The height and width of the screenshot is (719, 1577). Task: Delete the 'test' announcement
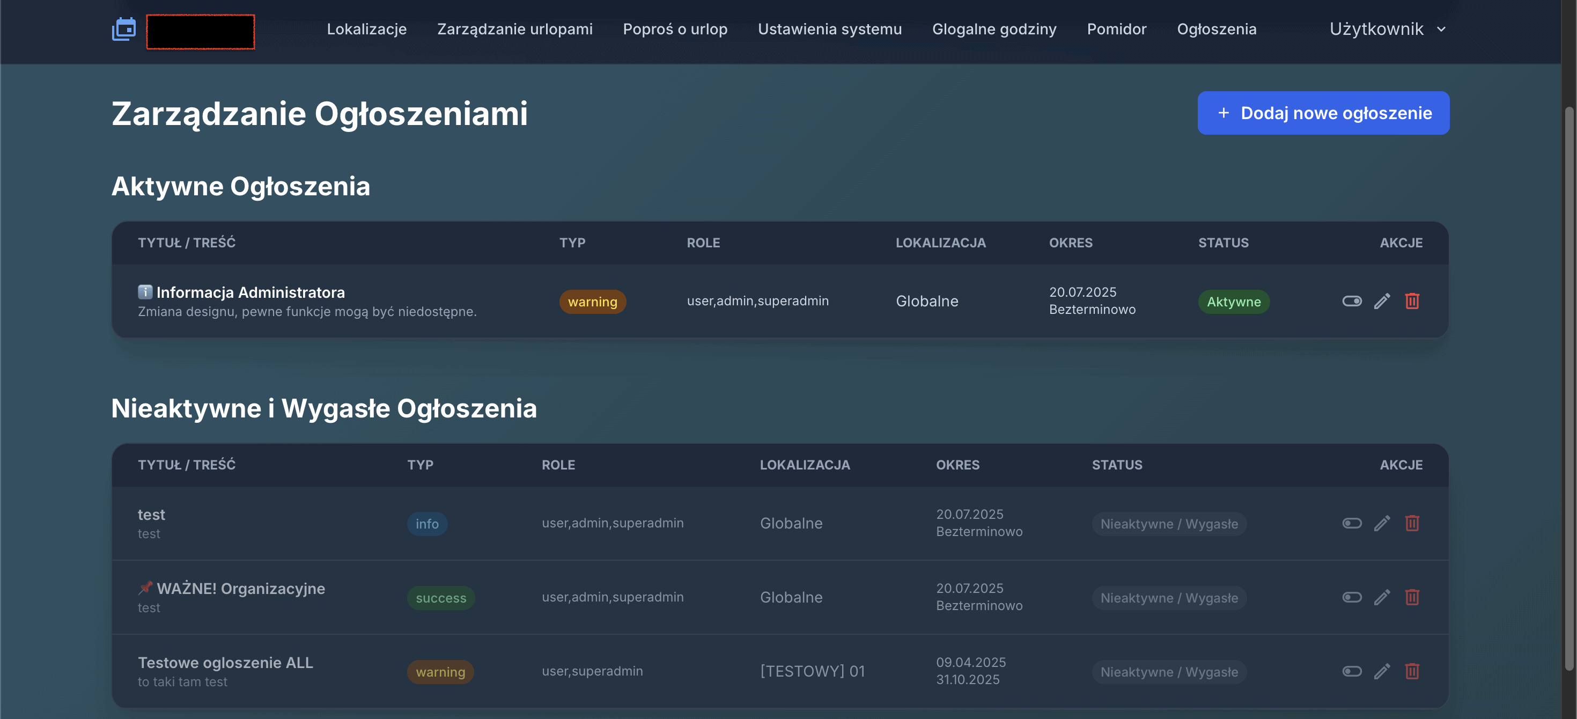coord(1412,523)
